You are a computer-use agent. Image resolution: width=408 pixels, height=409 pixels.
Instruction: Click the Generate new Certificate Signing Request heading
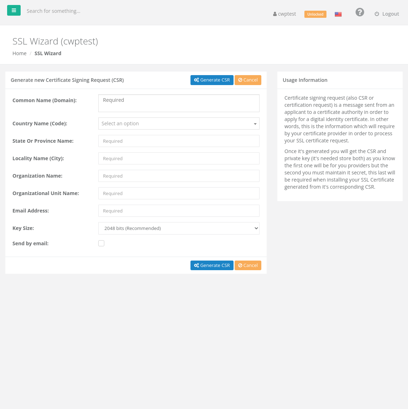pos(67,80)
